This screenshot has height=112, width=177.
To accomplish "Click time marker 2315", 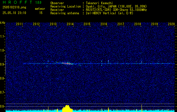I will [87, 24].
